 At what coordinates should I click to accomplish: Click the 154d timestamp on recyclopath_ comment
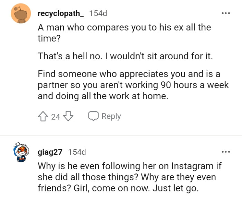pyautogui.click(x=98, y=13)
